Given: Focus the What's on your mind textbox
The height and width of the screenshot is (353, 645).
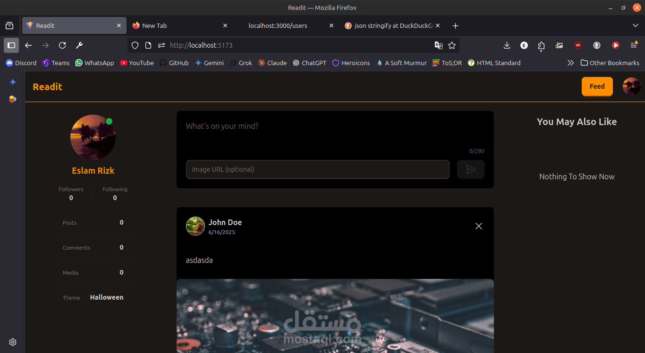Looking at the screenshot, I should 335,132.
